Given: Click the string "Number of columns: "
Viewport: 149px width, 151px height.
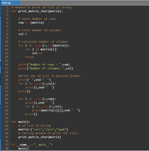Looking at the screenshot, I should (x=47, y=68).
